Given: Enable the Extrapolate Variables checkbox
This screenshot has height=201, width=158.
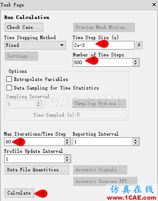Looking at the screenshot, I should click(x=9, y=79).
